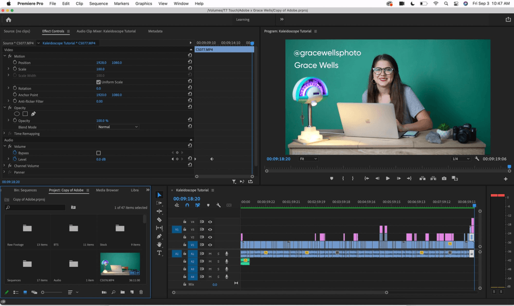Viewport: 514px width, 306px height.
Task: Click the Step Forward one frame button
Action: click(x=399, y=178)
